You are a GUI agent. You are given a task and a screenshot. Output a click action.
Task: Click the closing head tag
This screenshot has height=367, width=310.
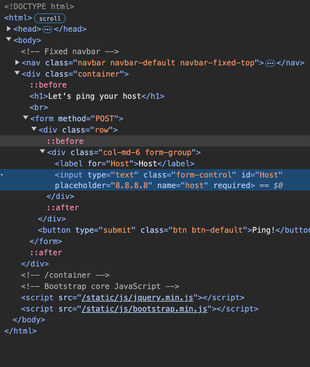click(x=70, y=29)
